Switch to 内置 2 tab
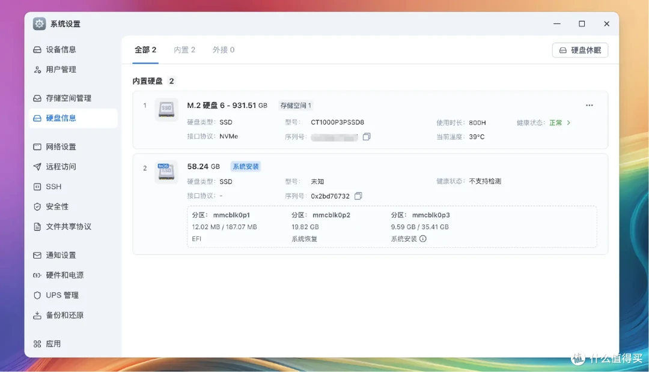Screen dimensions: 649x372 [184, 50]
